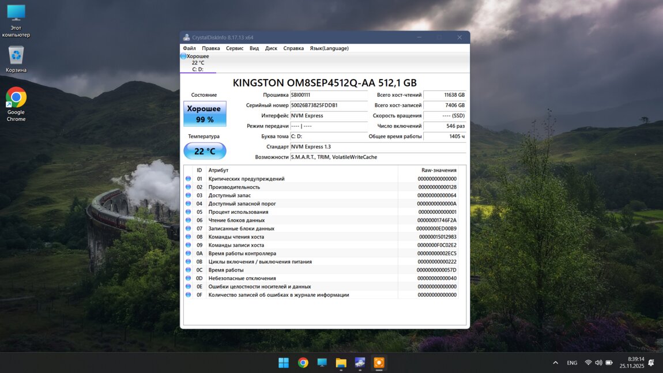Viewport: 663px width, 373px height.
Task: Click the Серийный номер value field
Action: click(329, 106)
